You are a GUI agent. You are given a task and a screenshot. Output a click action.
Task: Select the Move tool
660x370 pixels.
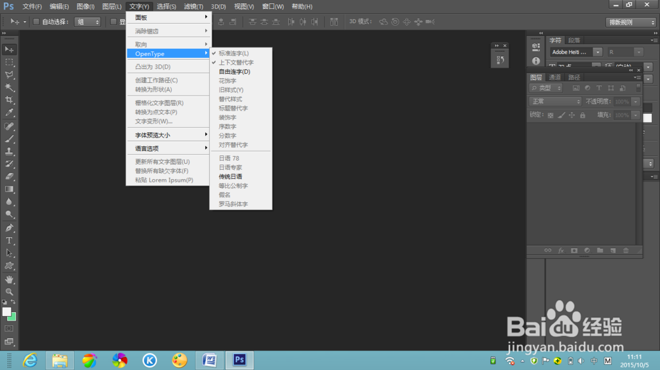point(9,49)
